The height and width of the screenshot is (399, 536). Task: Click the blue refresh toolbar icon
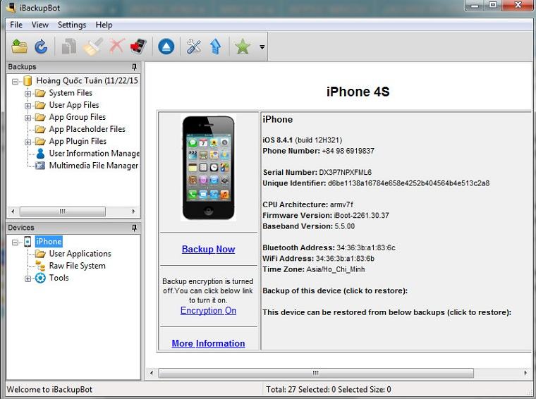pyautogui.click(x=41, y=47)
